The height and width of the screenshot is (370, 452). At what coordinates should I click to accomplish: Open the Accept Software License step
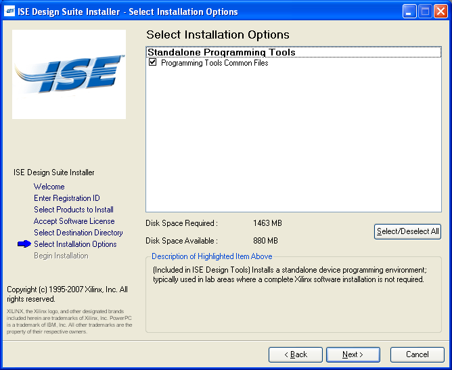[x=74, y=221]
